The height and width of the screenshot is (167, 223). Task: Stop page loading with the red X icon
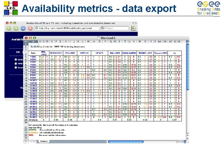coord(30,28)
